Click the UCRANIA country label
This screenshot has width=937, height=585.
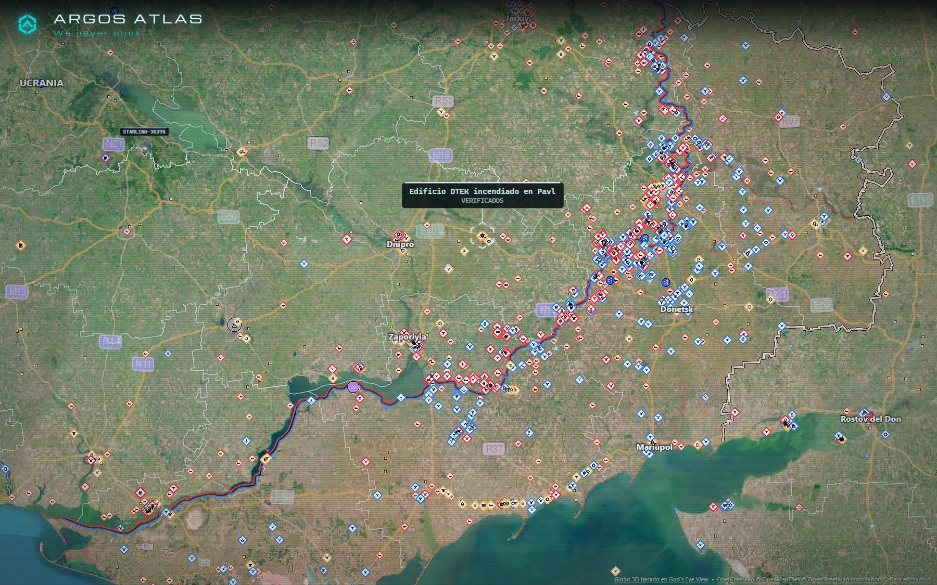42,83
